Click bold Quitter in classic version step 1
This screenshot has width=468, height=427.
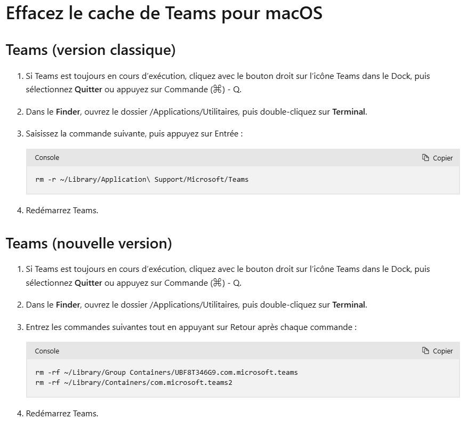pos(88,90)
